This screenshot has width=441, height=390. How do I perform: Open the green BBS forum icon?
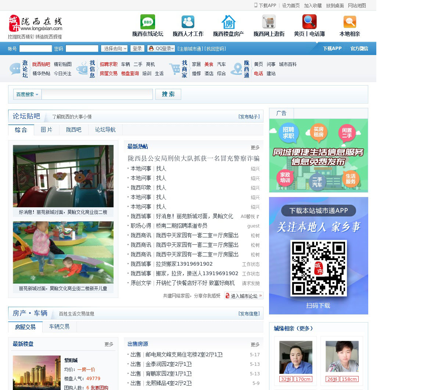point(148,22)
